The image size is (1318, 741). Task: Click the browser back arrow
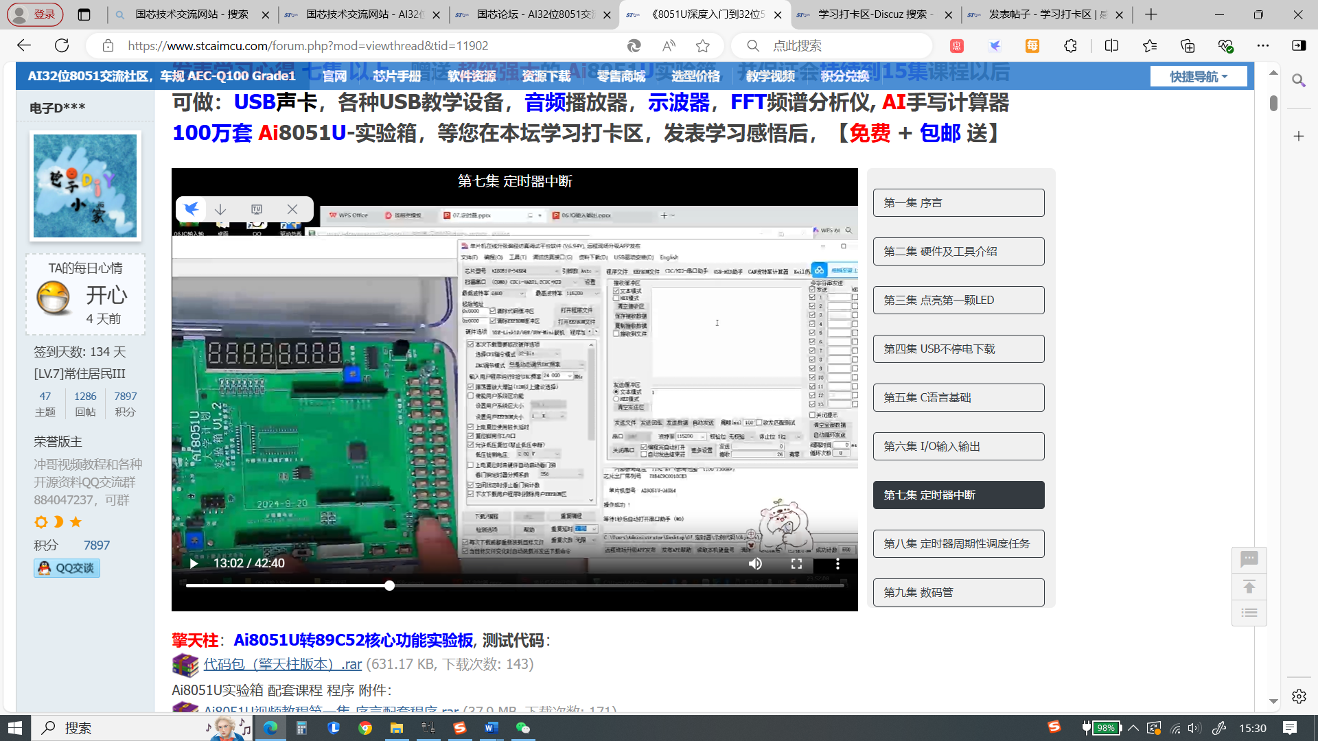(x=24, y=45)
